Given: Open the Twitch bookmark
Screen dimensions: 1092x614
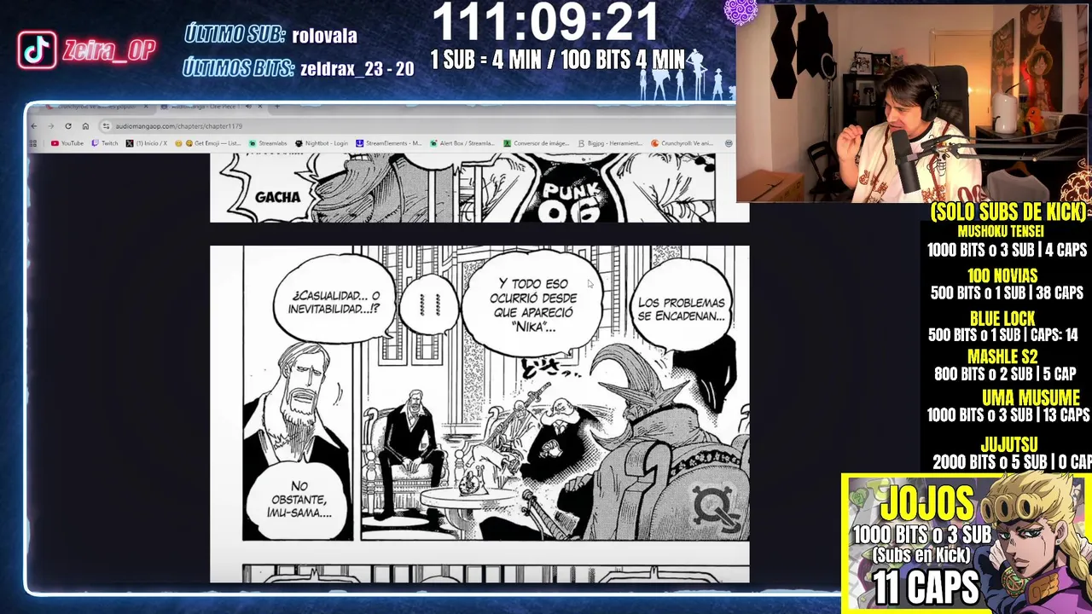Looking at the screenshot, I should [x=105, y=143].
